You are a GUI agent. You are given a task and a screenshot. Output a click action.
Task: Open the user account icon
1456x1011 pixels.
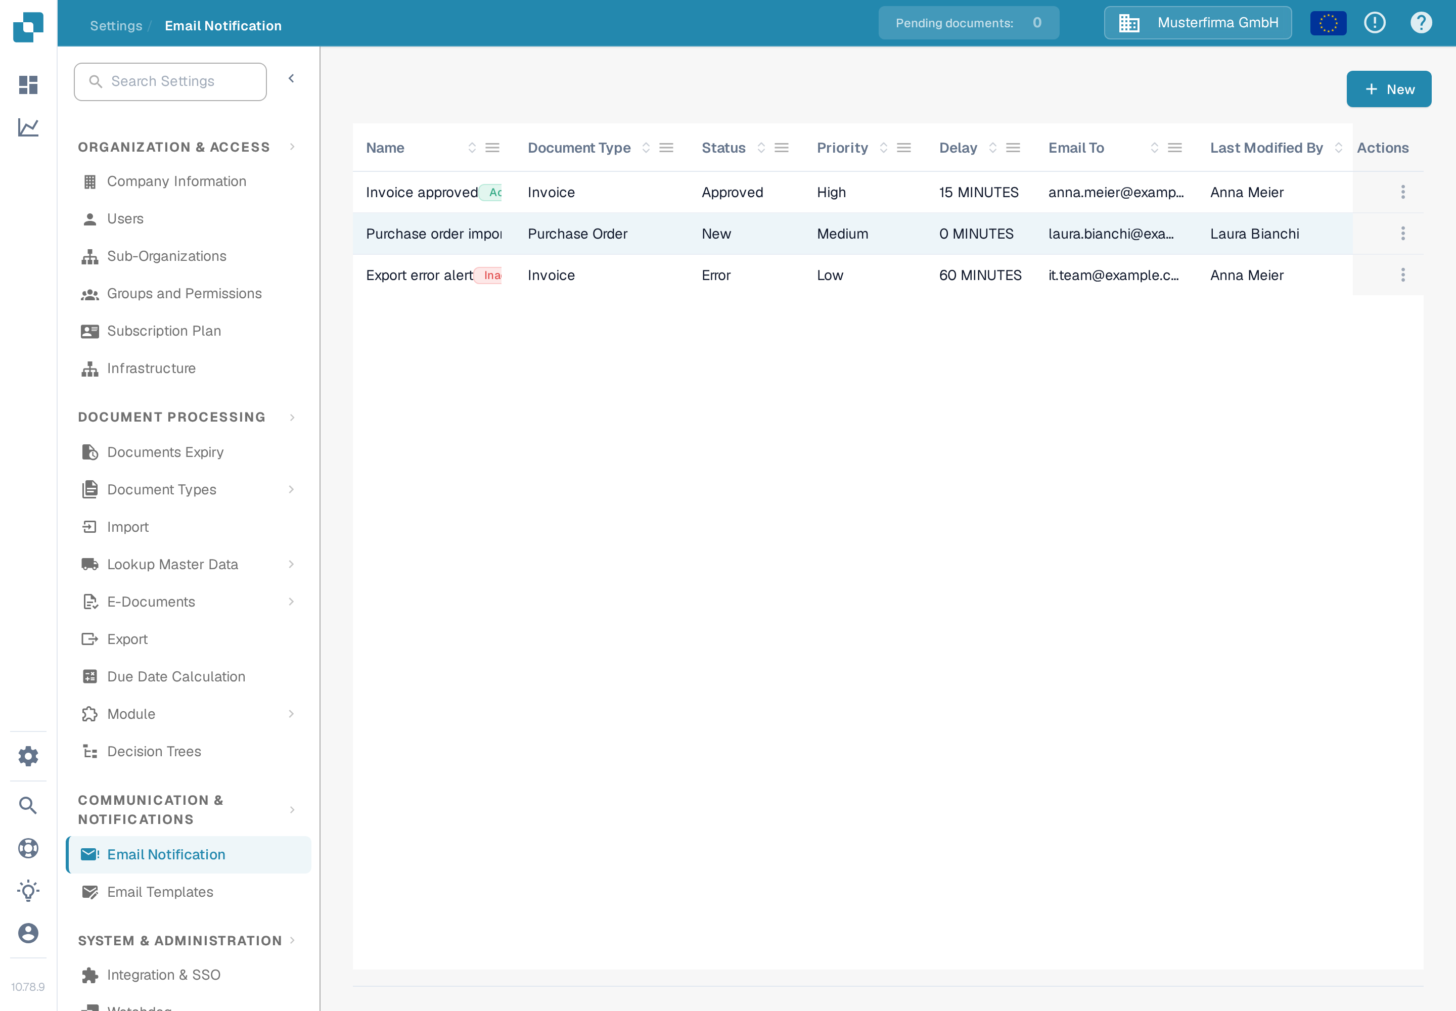(28, 933)
